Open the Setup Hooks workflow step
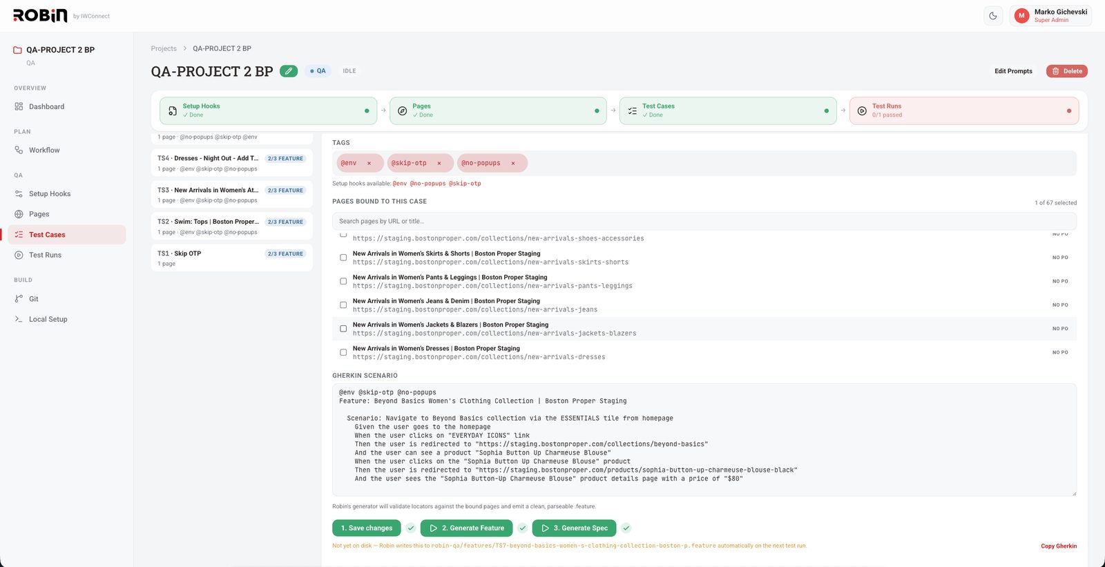1105x567 pixels. pyautogui.click(x=269, y=110)
